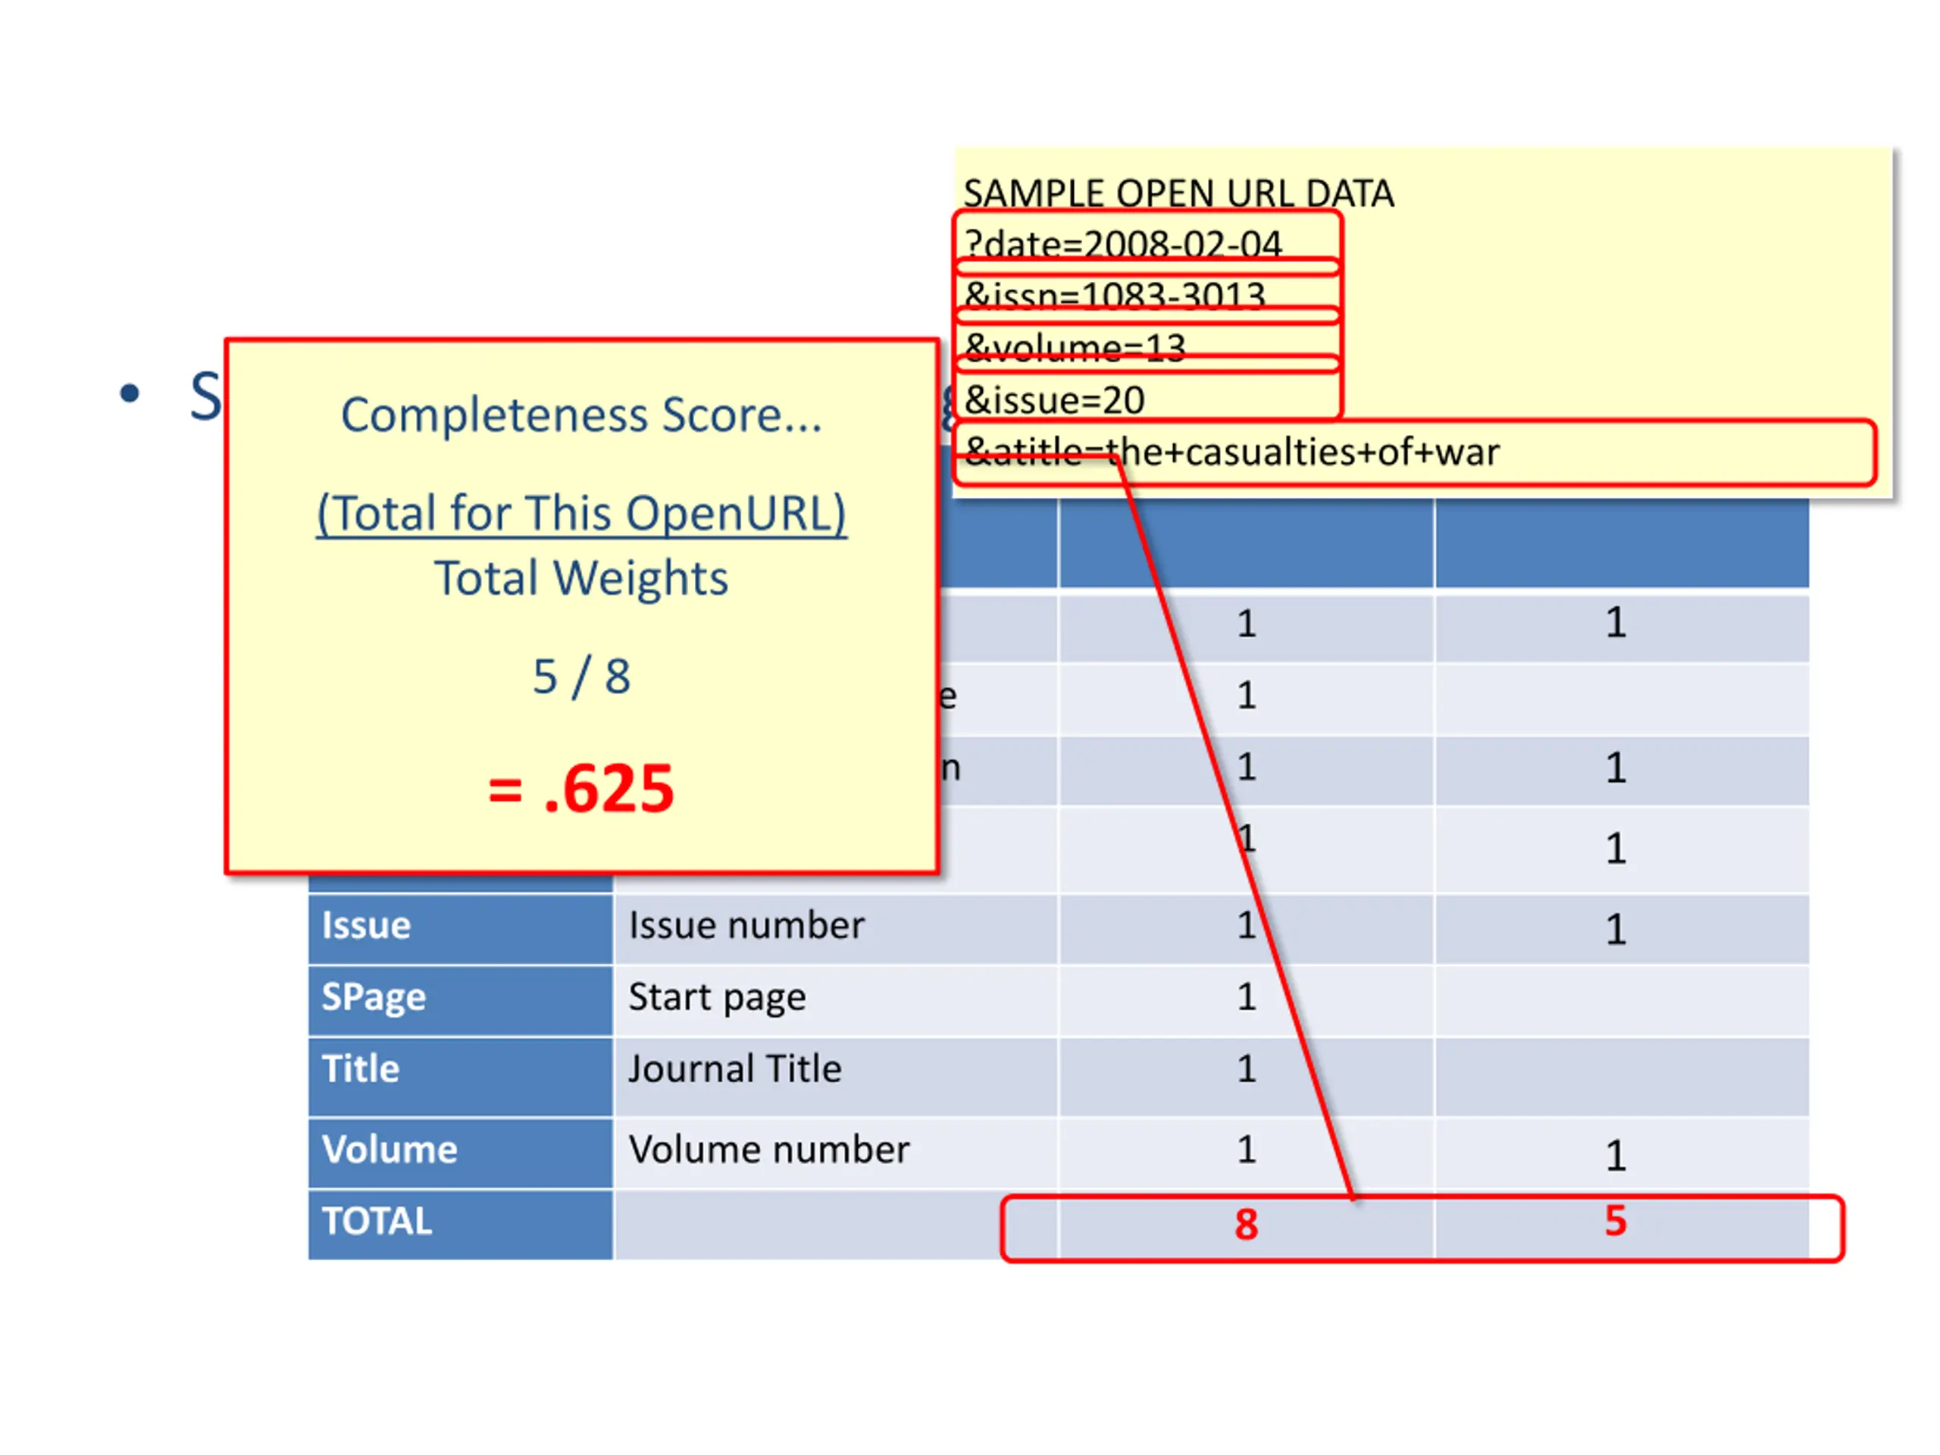Image resolution: width=1940 pixels, height=1455 pixels.
Task: Click the weight '1' in the Issue row
Action: click(x=1247, y=925)
